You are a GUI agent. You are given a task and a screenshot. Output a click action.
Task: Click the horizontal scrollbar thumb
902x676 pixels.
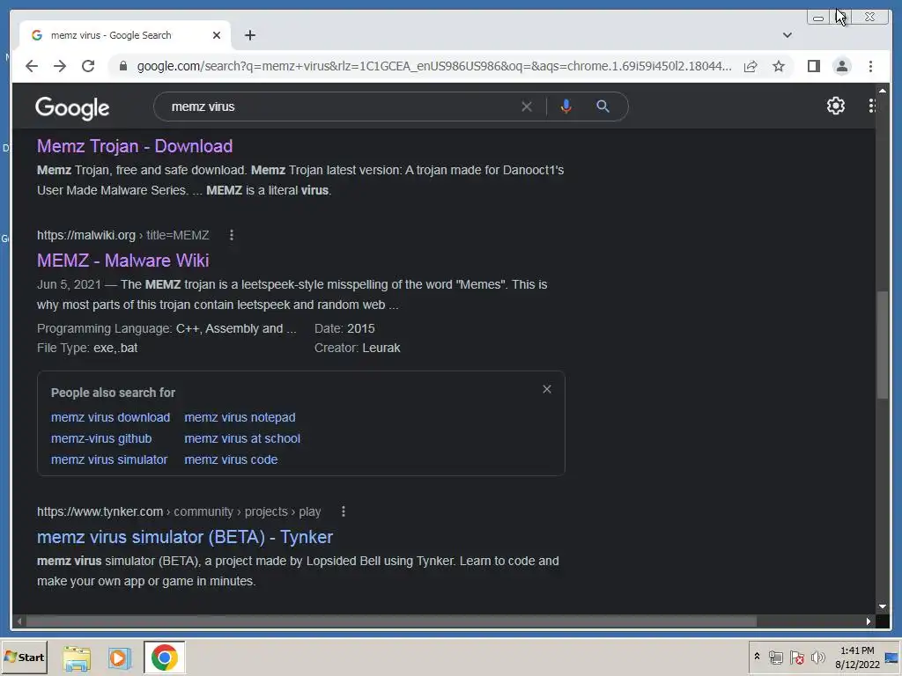click(391, 621)
